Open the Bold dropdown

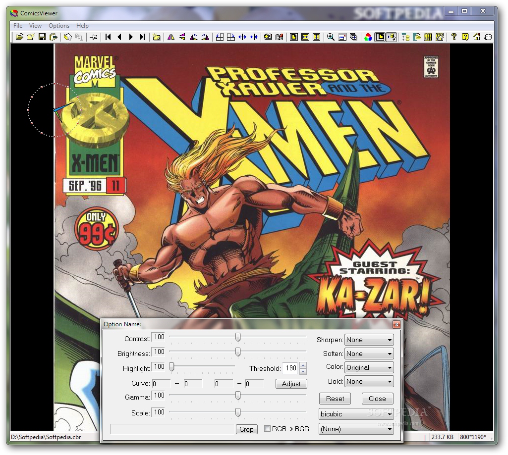(369, 382)
